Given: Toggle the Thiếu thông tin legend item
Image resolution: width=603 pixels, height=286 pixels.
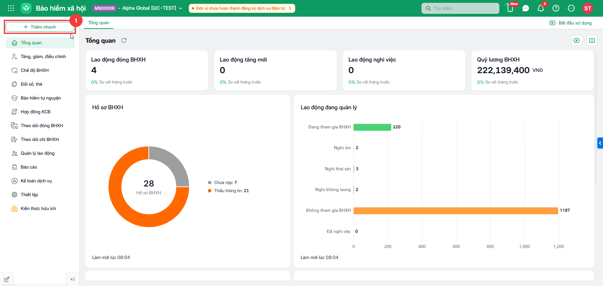Looking at the screenshot, I should [228, 191].
